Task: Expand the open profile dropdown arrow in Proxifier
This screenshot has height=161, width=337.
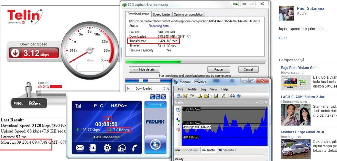Action: coord(211,96)
